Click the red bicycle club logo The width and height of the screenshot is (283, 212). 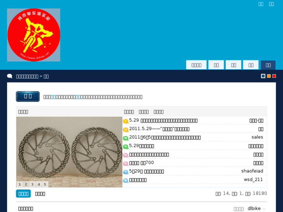click(x=33, y=35)
